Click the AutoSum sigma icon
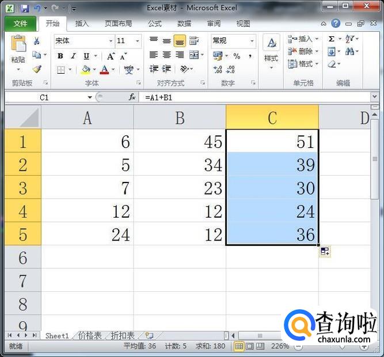Viewport: 384px width, 357px height. [x=332, y=39]
